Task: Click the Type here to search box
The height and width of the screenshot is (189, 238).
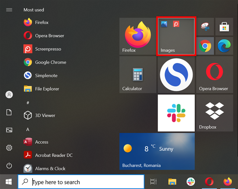Action: pyautogui.click(x=81, y=182)
